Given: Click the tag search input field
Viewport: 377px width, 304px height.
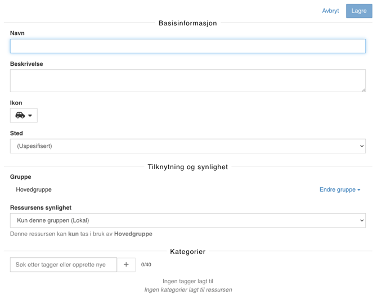Looking at the screenshot, I should 64,265.
